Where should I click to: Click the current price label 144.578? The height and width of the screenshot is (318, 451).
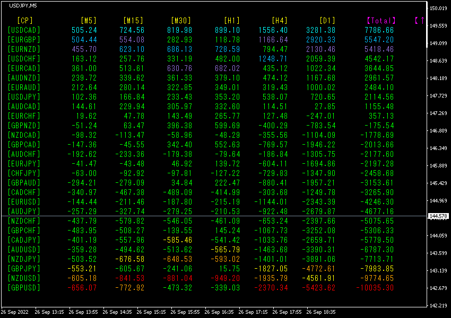point(438,216)
